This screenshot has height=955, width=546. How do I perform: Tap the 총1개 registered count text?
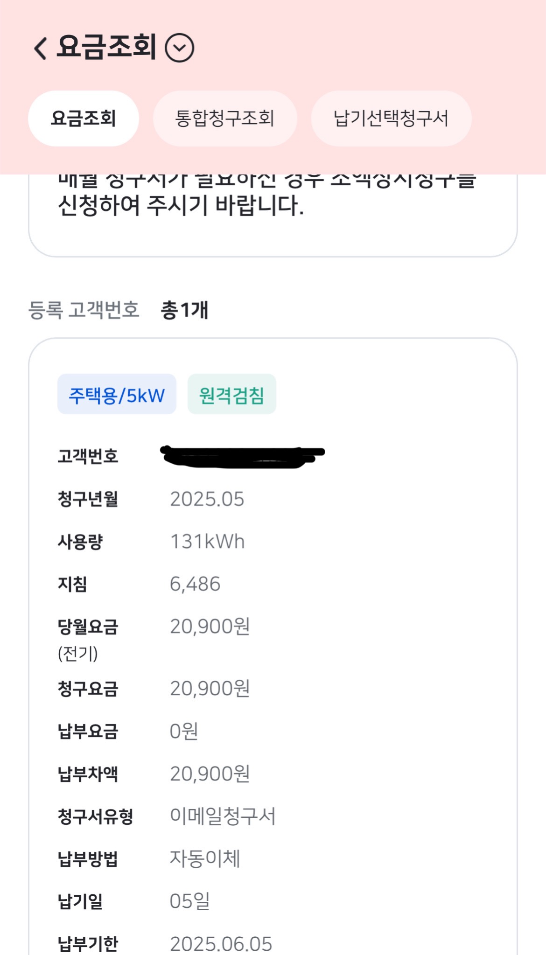click(184, 310)
